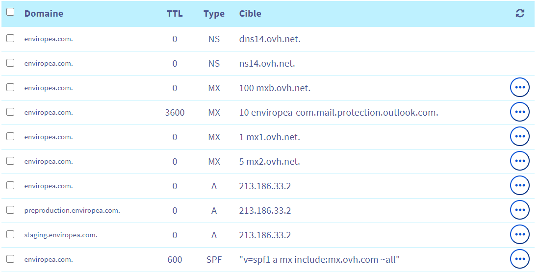Select the preproduction.enviropea.com. row checkbox
Image resolution: width=539 pixels, height=275 pixels.
[10, 210]
